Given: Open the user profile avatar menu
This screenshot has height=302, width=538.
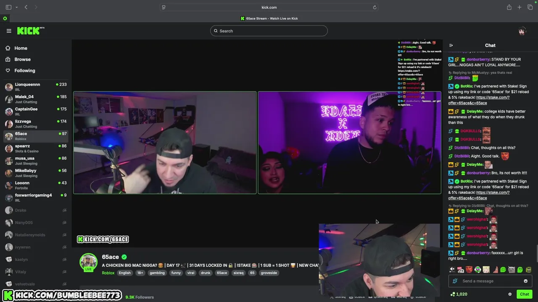Looking at the screenshot, I should click(522, 31).
